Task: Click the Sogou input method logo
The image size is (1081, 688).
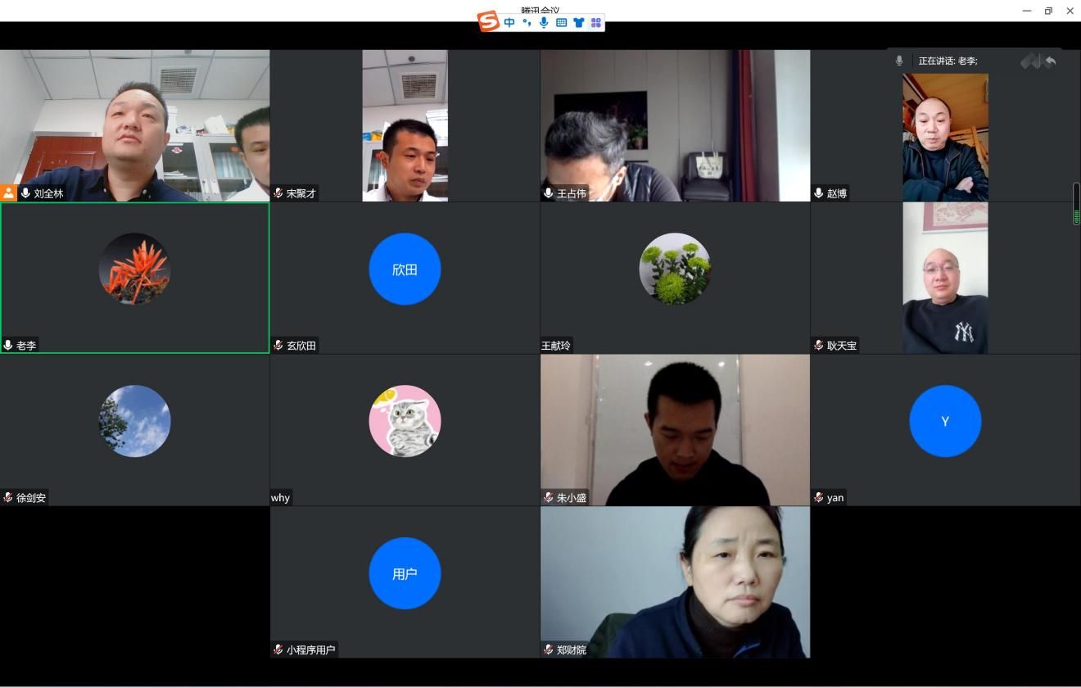Action: pos(488,22)
